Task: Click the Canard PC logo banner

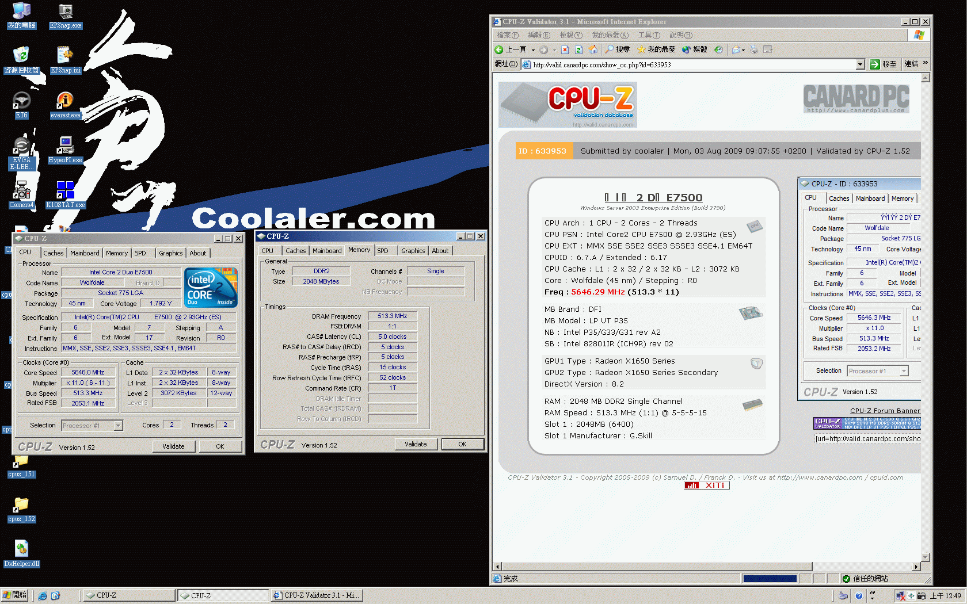Action: click(856, 98)
